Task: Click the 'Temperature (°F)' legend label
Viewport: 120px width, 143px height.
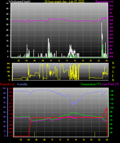Action: point(91,84)
